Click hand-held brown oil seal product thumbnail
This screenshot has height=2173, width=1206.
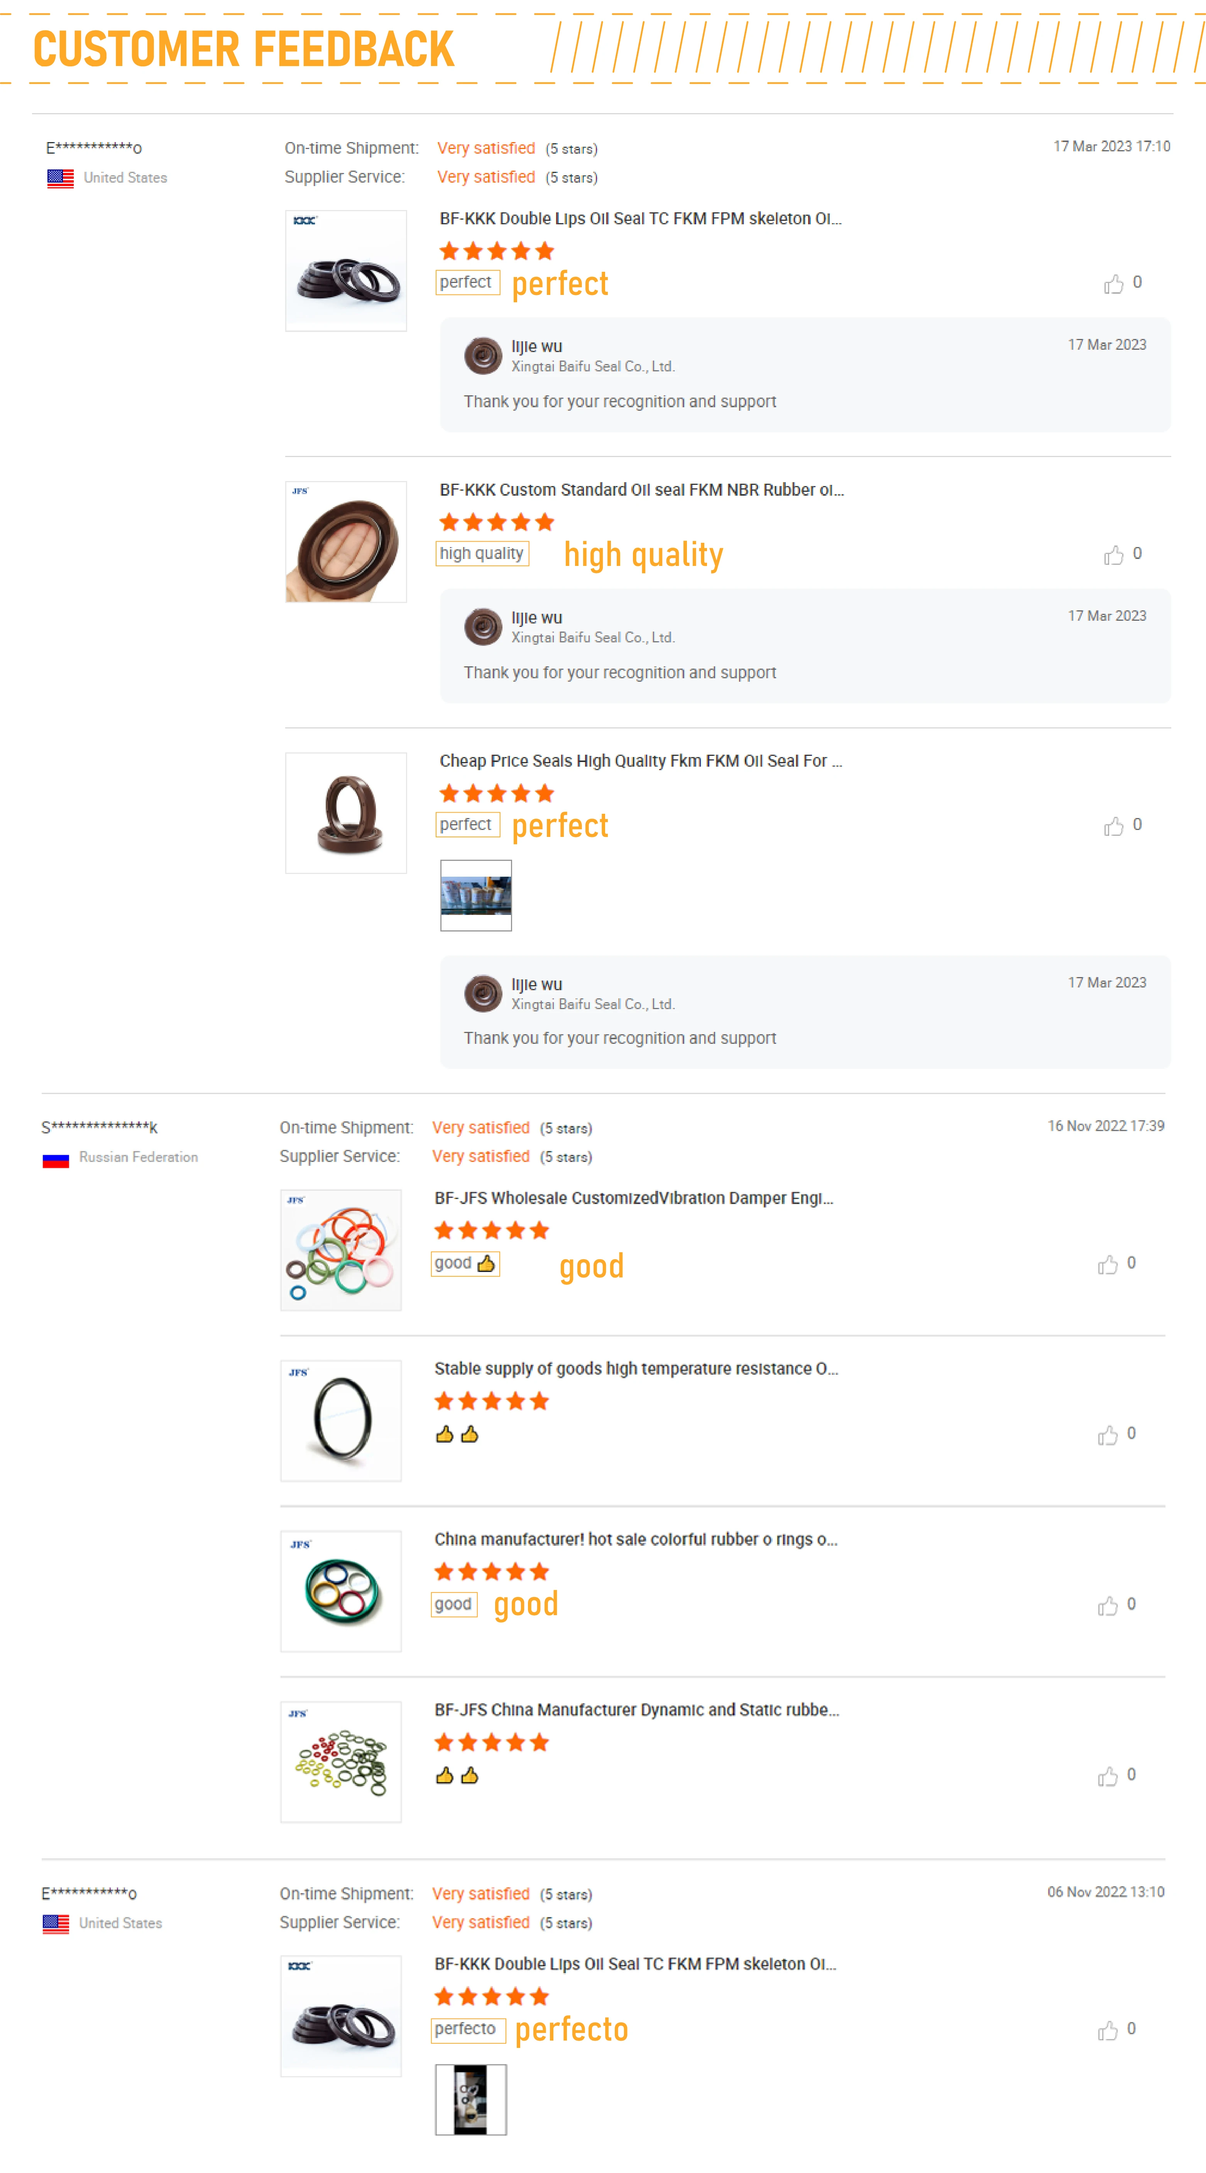[x=346, y=542]
